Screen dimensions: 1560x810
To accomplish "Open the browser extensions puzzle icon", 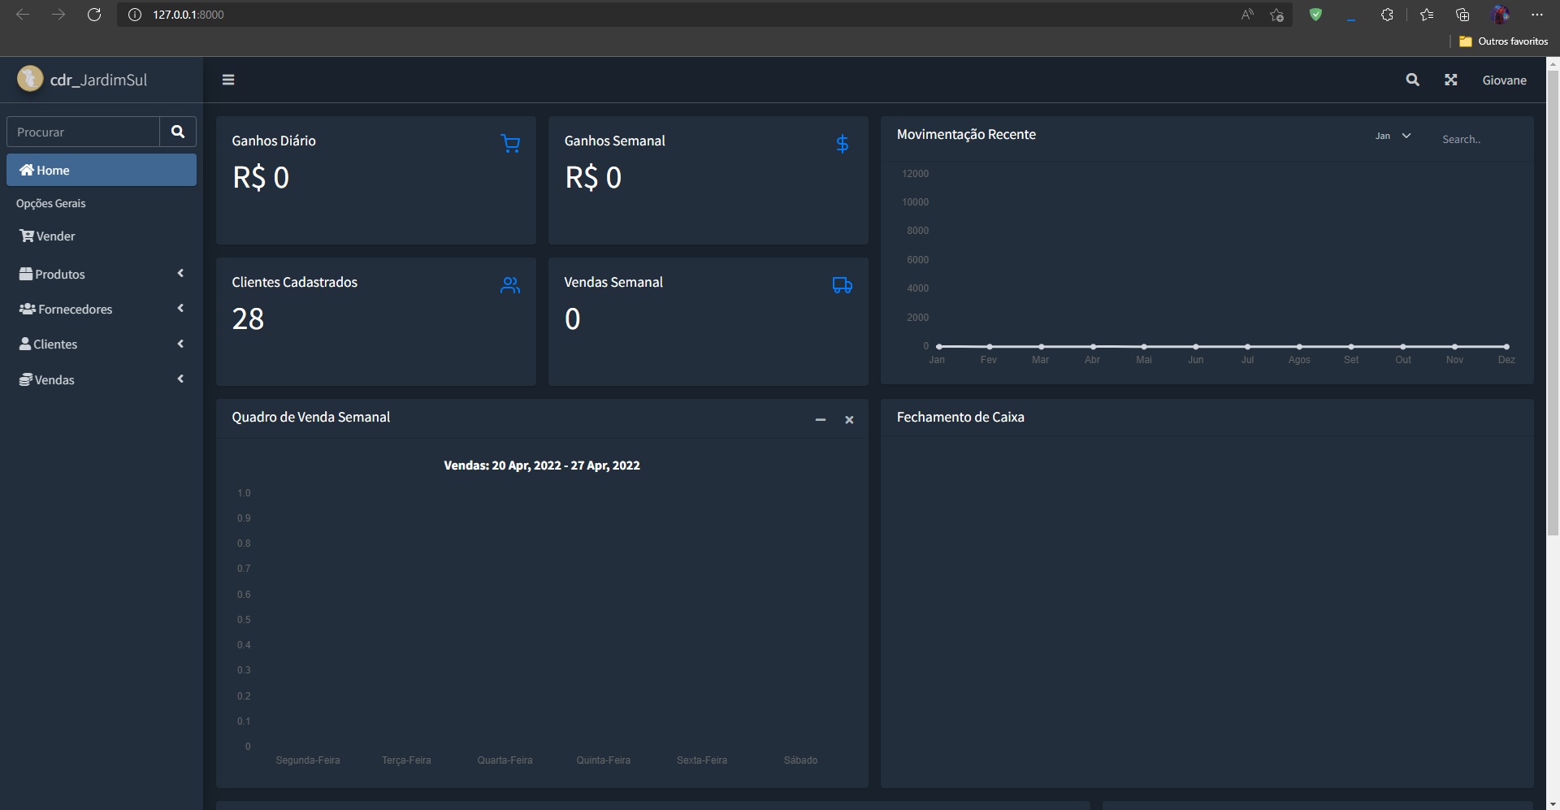I will (1387, 15).
